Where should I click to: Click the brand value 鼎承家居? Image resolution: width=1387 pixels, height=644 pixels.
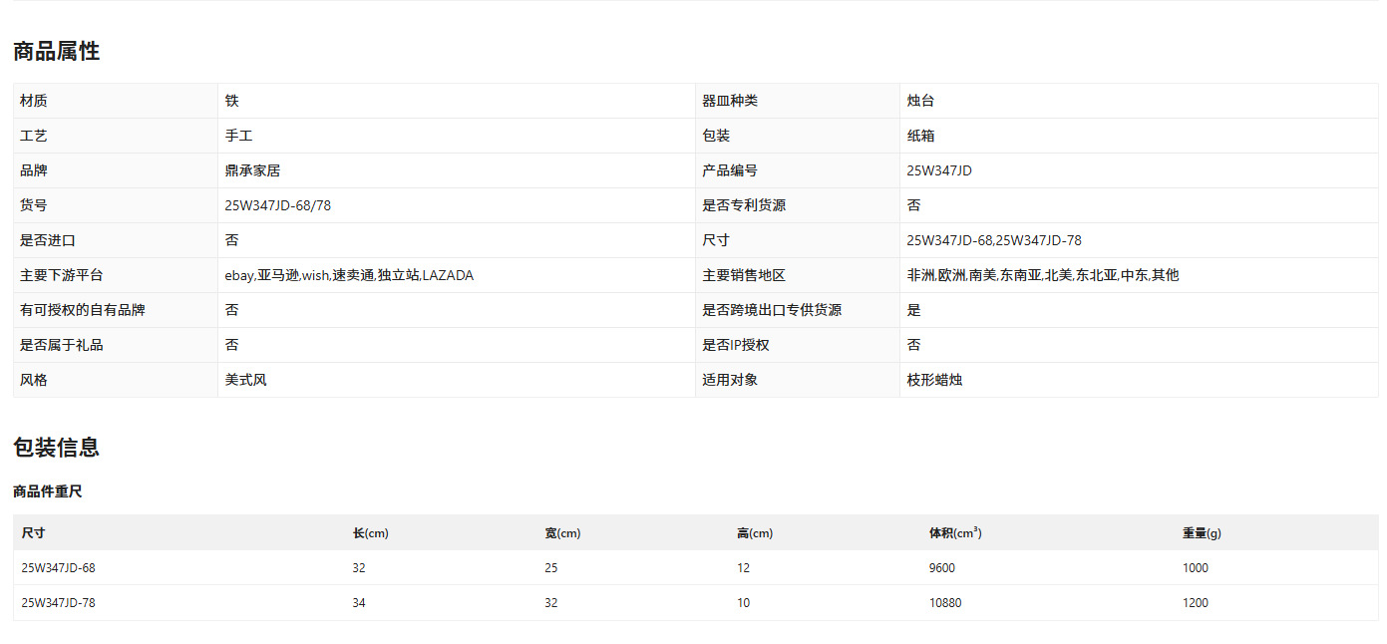pos(252,170)
